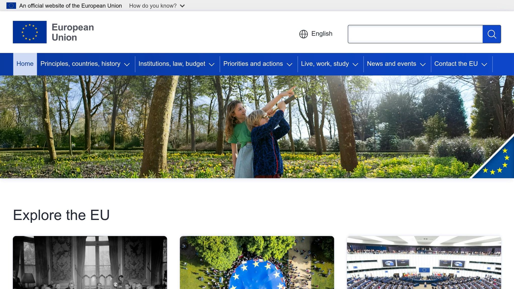This screenshot has width=514, height=289.
Task: Click the 'Explore the EU' heading
Action: [61, 215]
